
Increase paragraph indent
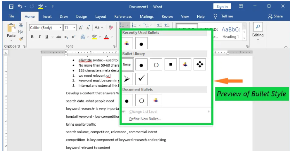(x=167, y=25)
